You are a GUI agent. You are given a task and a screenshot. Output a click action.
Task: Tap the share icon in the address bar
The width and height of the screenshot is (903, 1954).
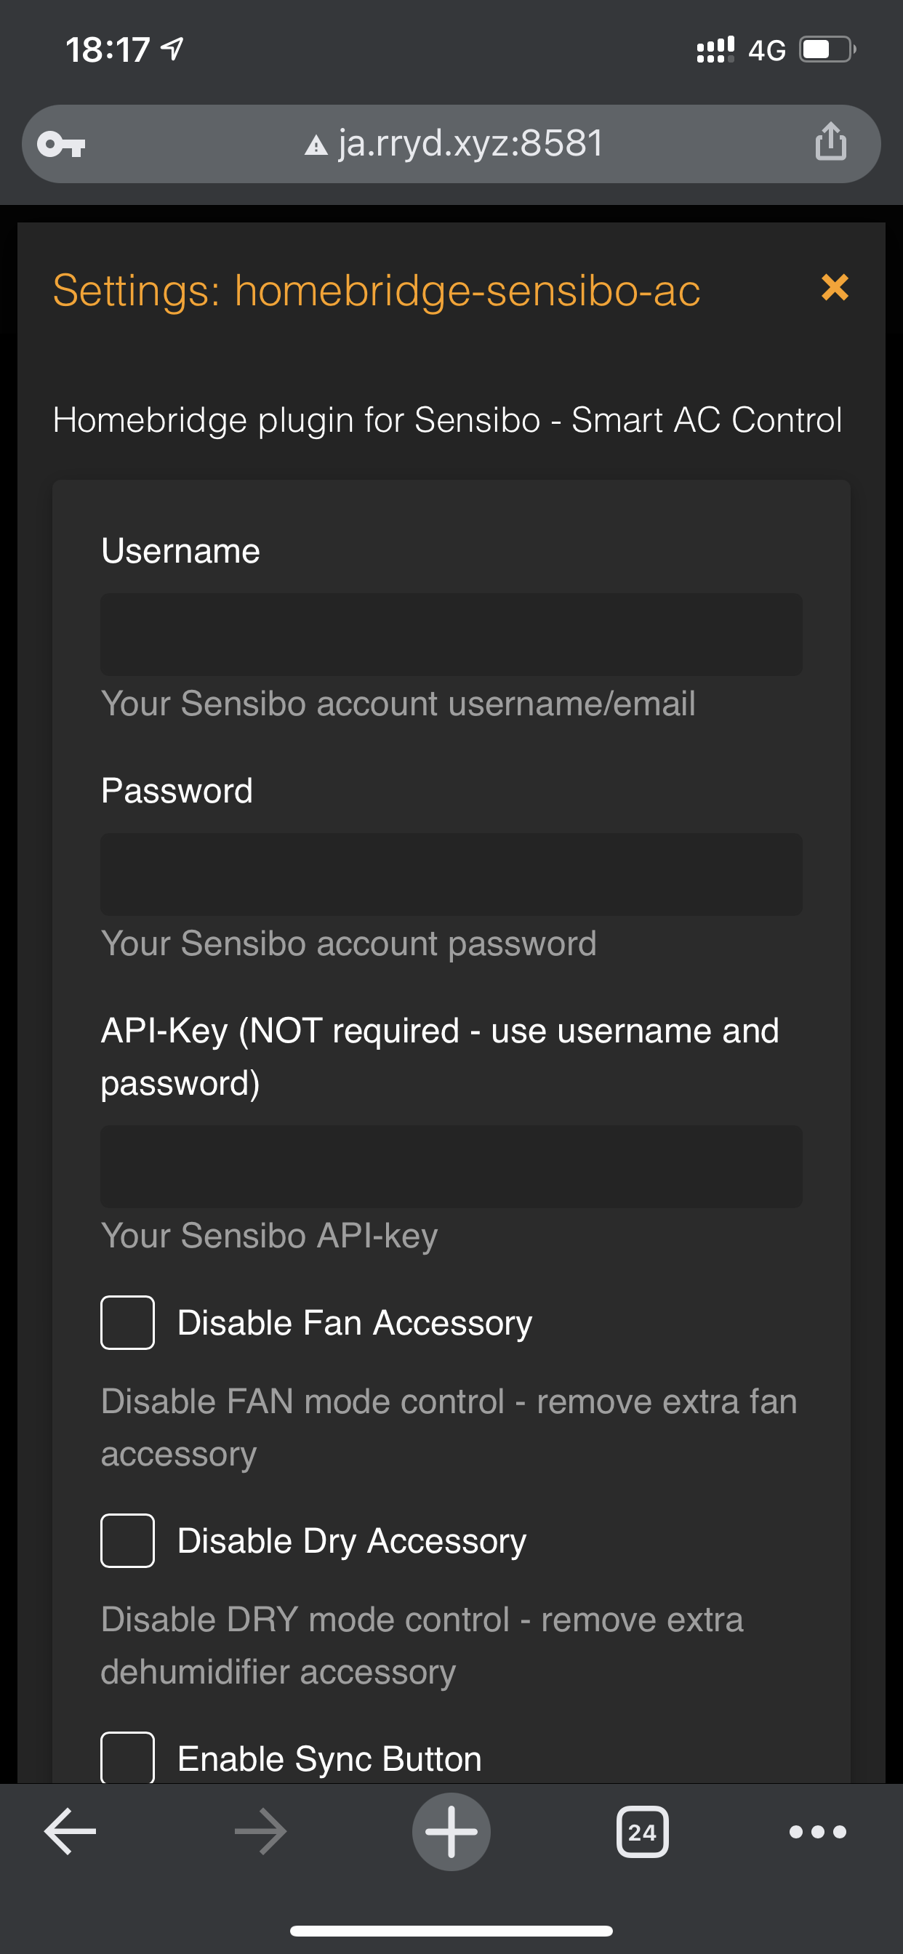click(832, 143)
